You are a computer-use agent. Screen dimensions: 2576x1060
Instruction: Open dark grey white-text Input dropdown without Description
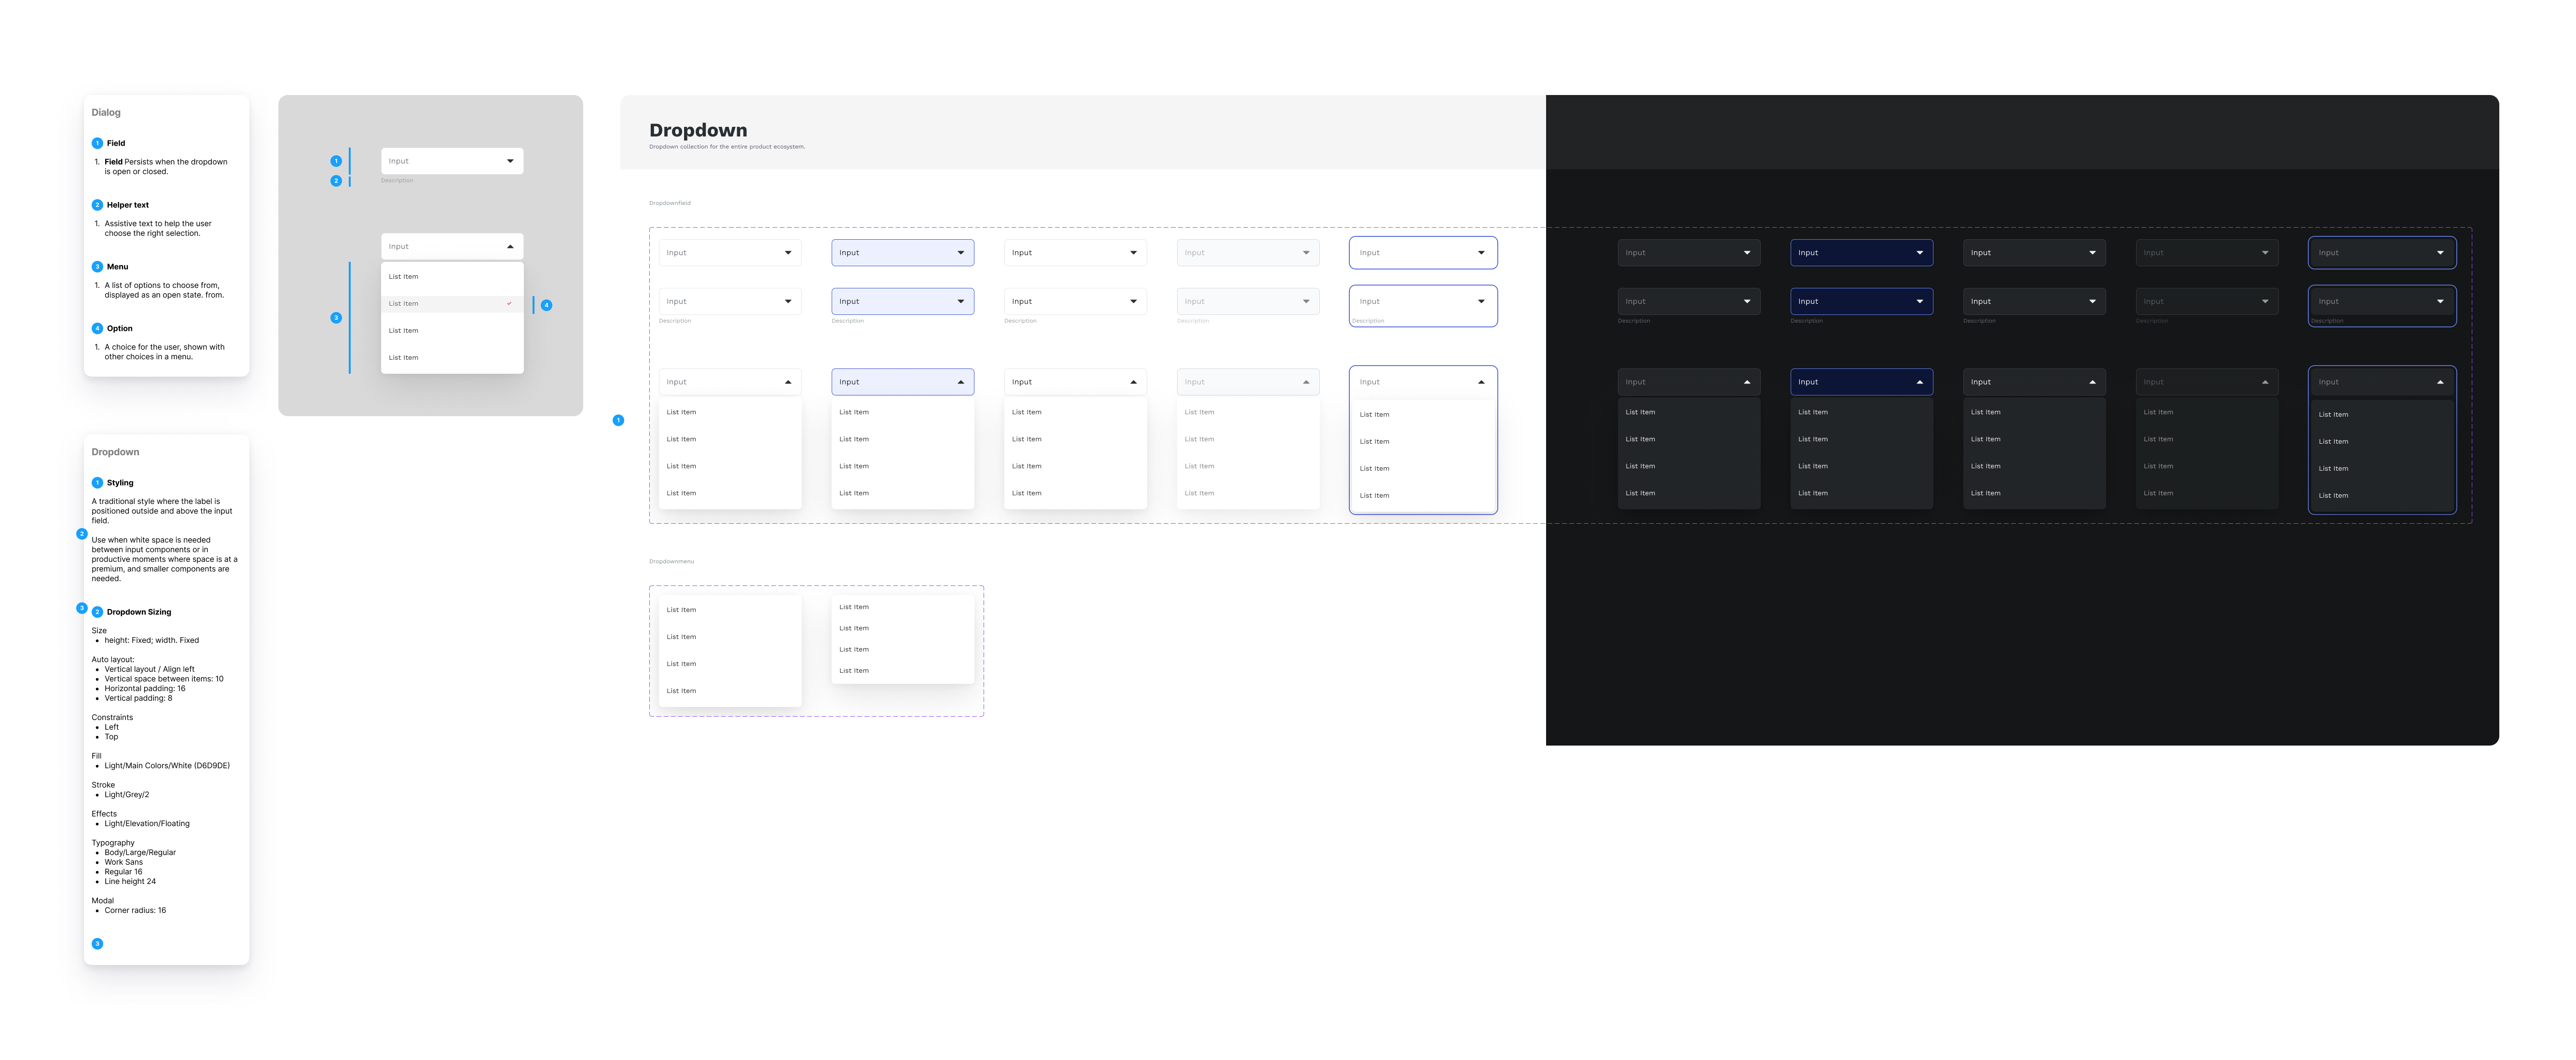(2034, 253)
